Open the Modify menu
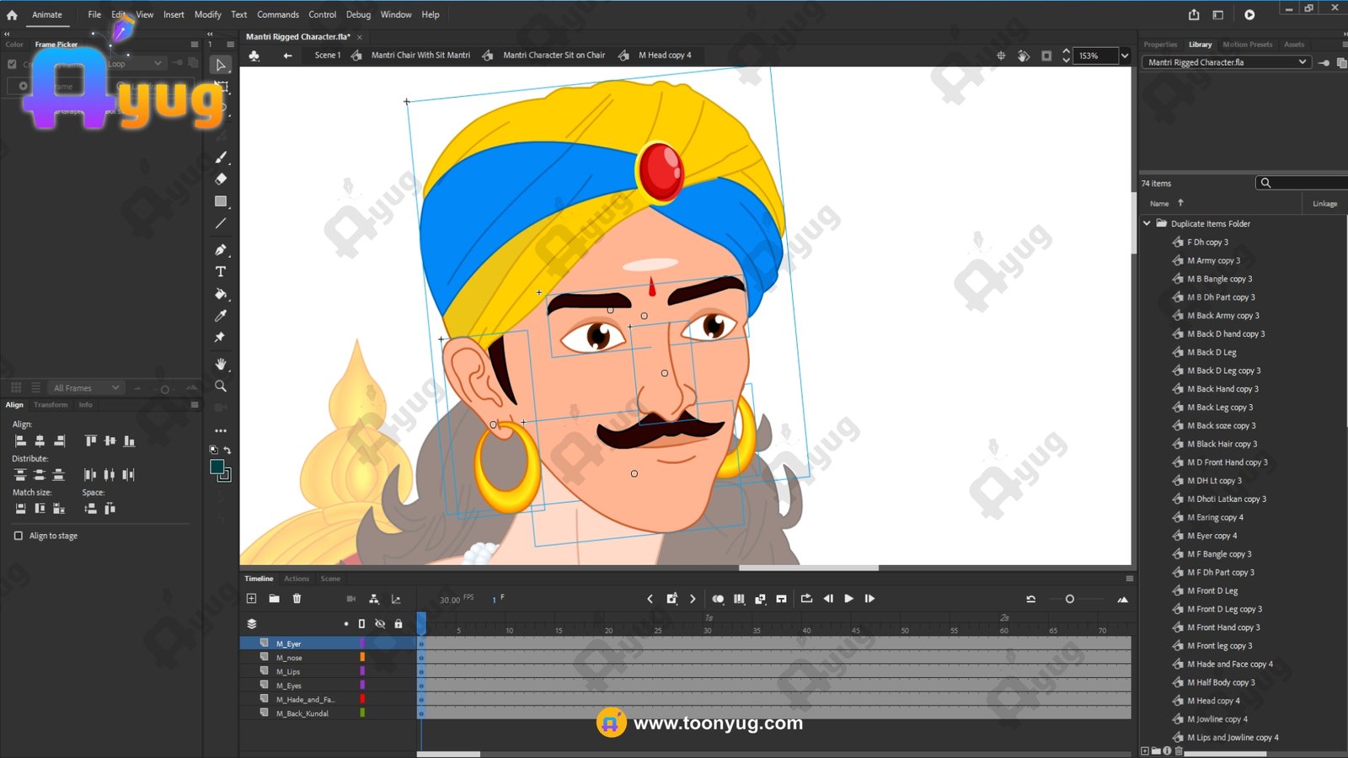1348x758 pixels. coord(207,14)
